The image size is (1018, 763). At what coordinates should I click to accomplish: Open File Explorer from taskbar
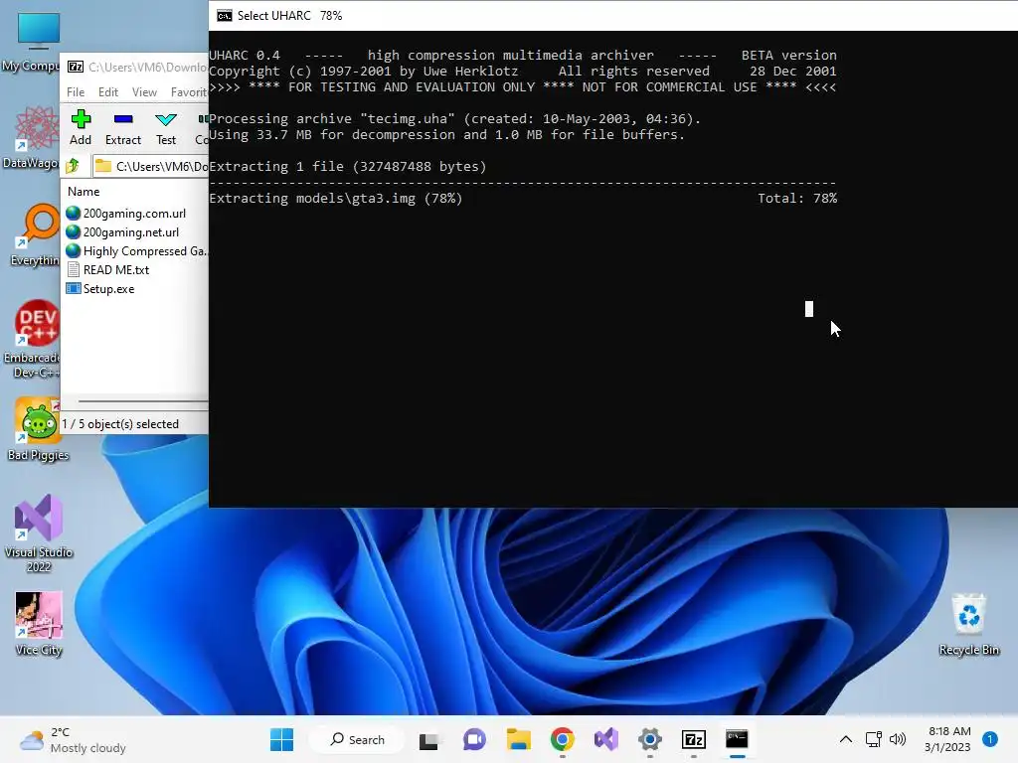pos(519,739)
